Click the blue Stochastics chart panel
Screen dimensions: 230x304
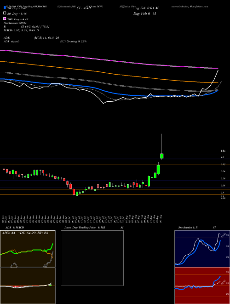202,249
